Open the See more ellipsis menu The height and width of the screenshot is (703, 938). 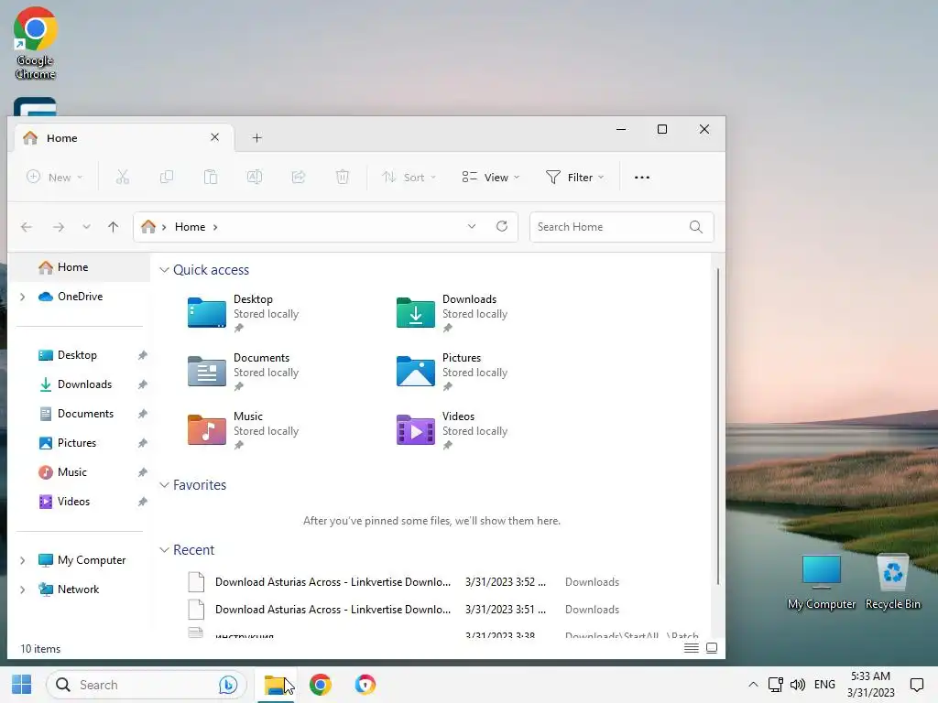click(642, 178)
